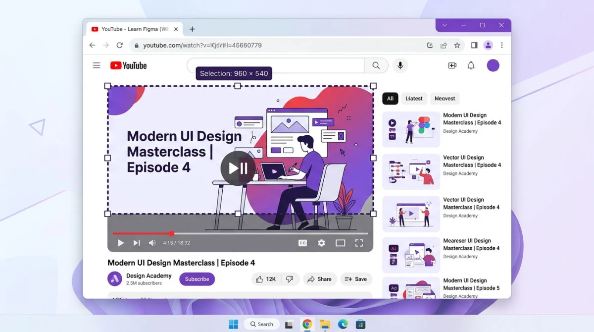Mute the video volume
Screen dimensions: 594x332
pos(152,243)
